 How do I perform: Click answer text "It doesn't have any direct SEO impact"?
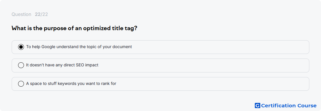(62, 65)
